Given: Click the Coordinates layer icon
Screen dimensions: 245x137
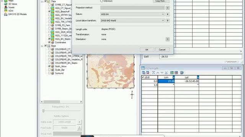Looking at the screenshot, I should tap(52, 42).
